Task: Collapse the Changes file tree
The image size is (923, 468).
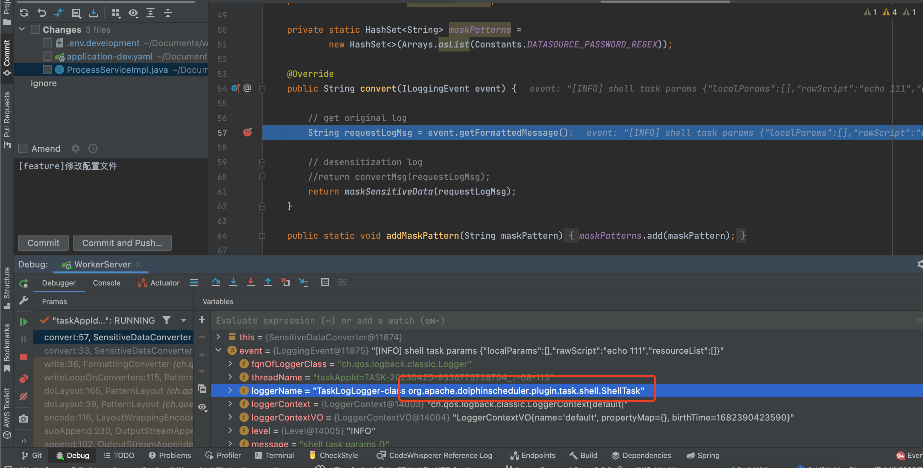Action: [x=21, y=29]
